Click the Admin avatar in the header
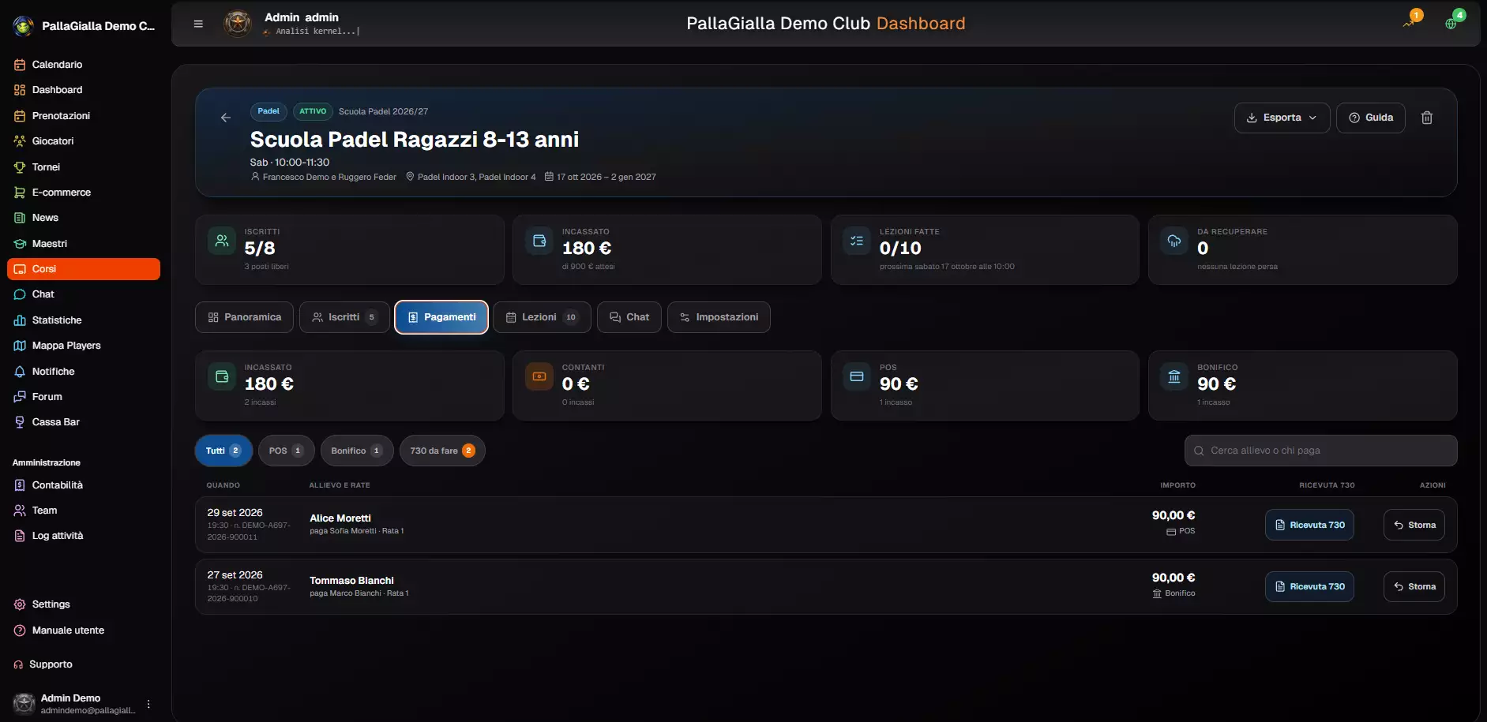 [x=237, y=24]
